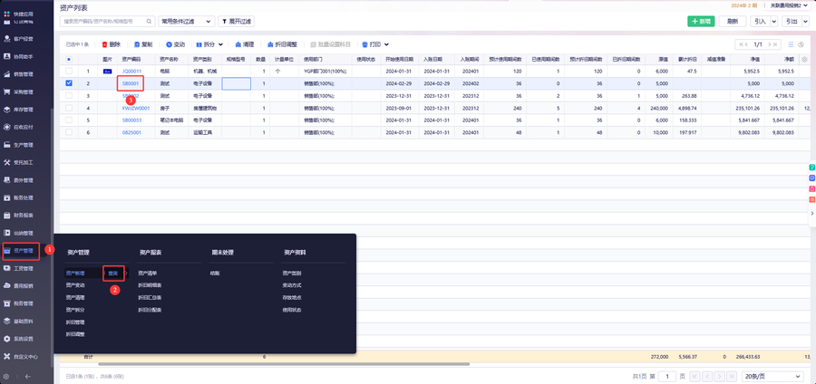The width and height of the screenshot is (816, 384).
Task: Click the horizontal scrollbar under the table
Action: coord(284,364)
